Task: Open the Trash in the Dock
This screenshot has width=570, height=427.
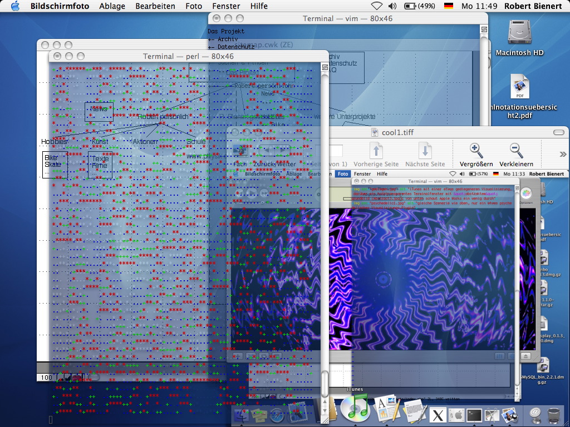Action: (553, 415)
